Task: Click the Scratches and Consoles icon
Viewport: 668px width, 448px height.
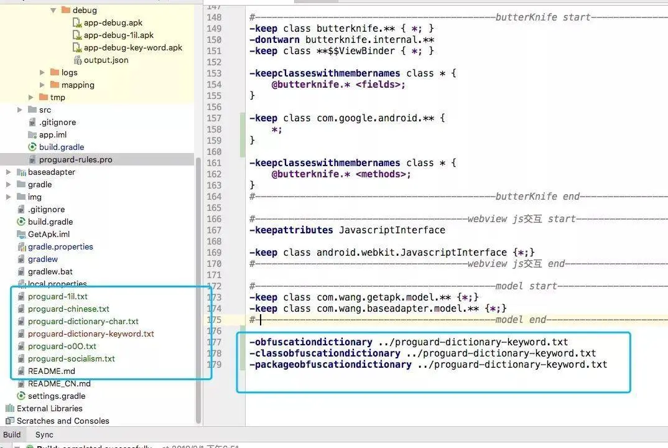Action: (9, 421)
